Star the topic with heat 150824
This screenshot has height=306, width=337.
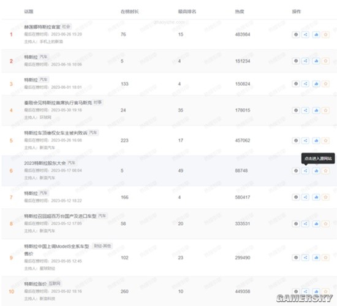tap(325, 84)
